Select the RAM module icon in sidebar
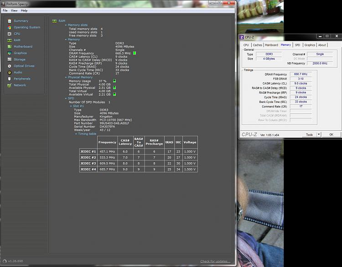 tap(10, 40)
